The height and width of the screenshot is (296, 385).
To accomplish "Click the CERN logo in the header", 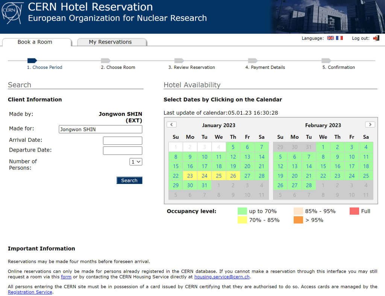I will click(x=12, y=13).
